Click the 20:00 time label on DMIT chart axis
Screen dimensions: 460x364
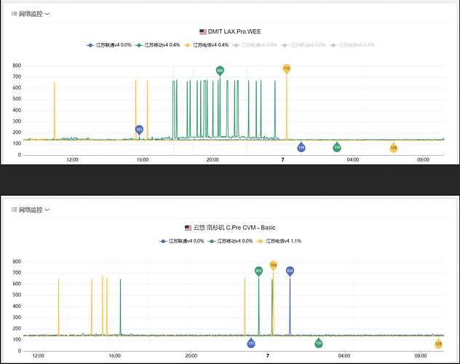[x=213, y=159]
